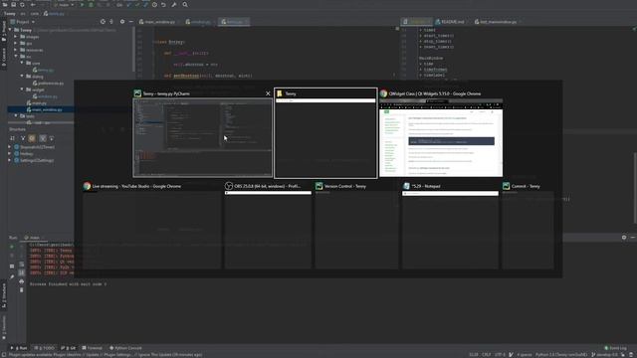The image size is (637, 358).
Task: Switch to the Notepad window thumbnail
Action: point(450,230)
